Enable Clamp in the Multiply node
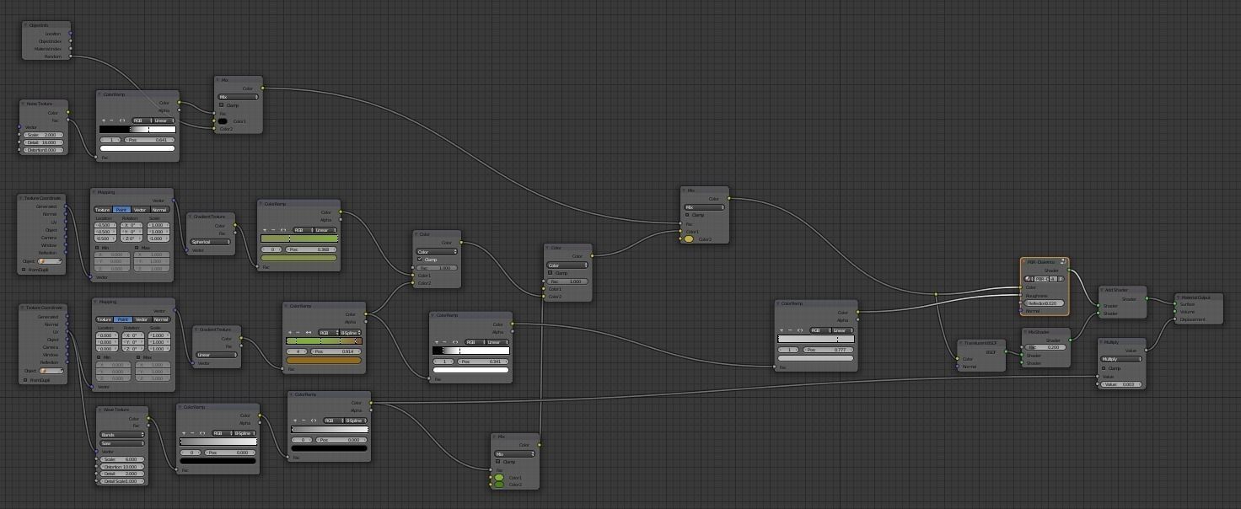This screenshot has width=1241, height=509. (x=1104, y=368)
